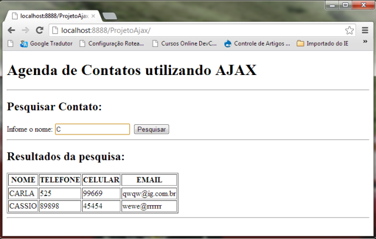The width and height of the screenshot is (376, 239).
Task: Open a new tab
Action: [x=110, y=16]
